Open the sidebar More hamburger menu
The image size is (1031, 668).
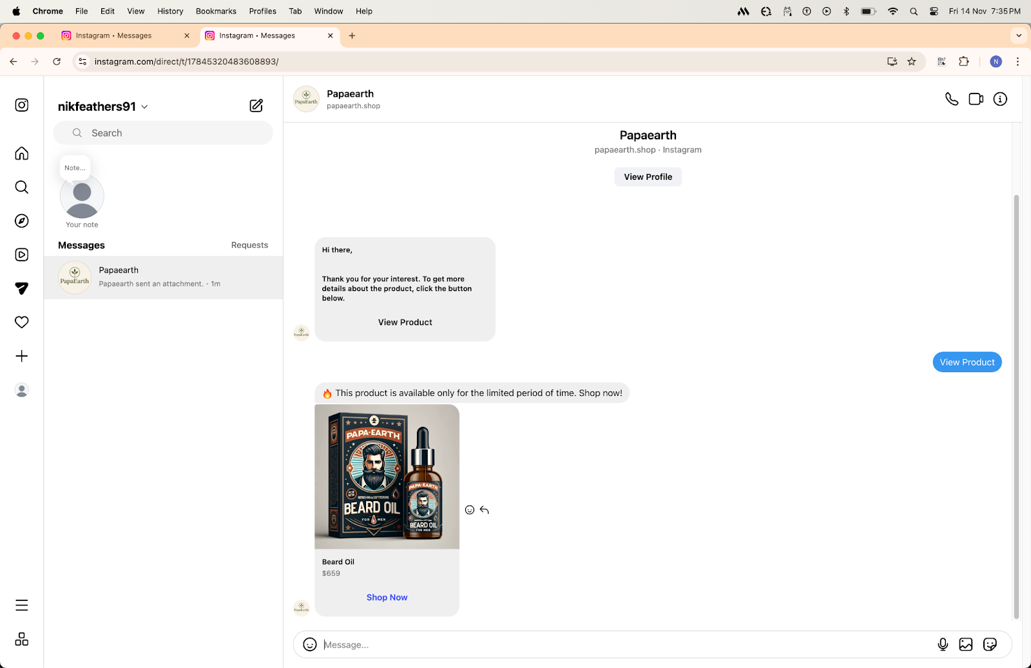[x=22, y=605]
